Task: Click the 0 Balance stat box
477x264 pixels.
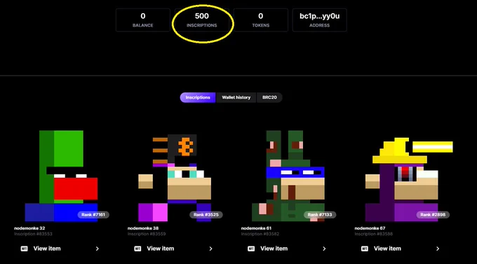Action: [143, 20]
